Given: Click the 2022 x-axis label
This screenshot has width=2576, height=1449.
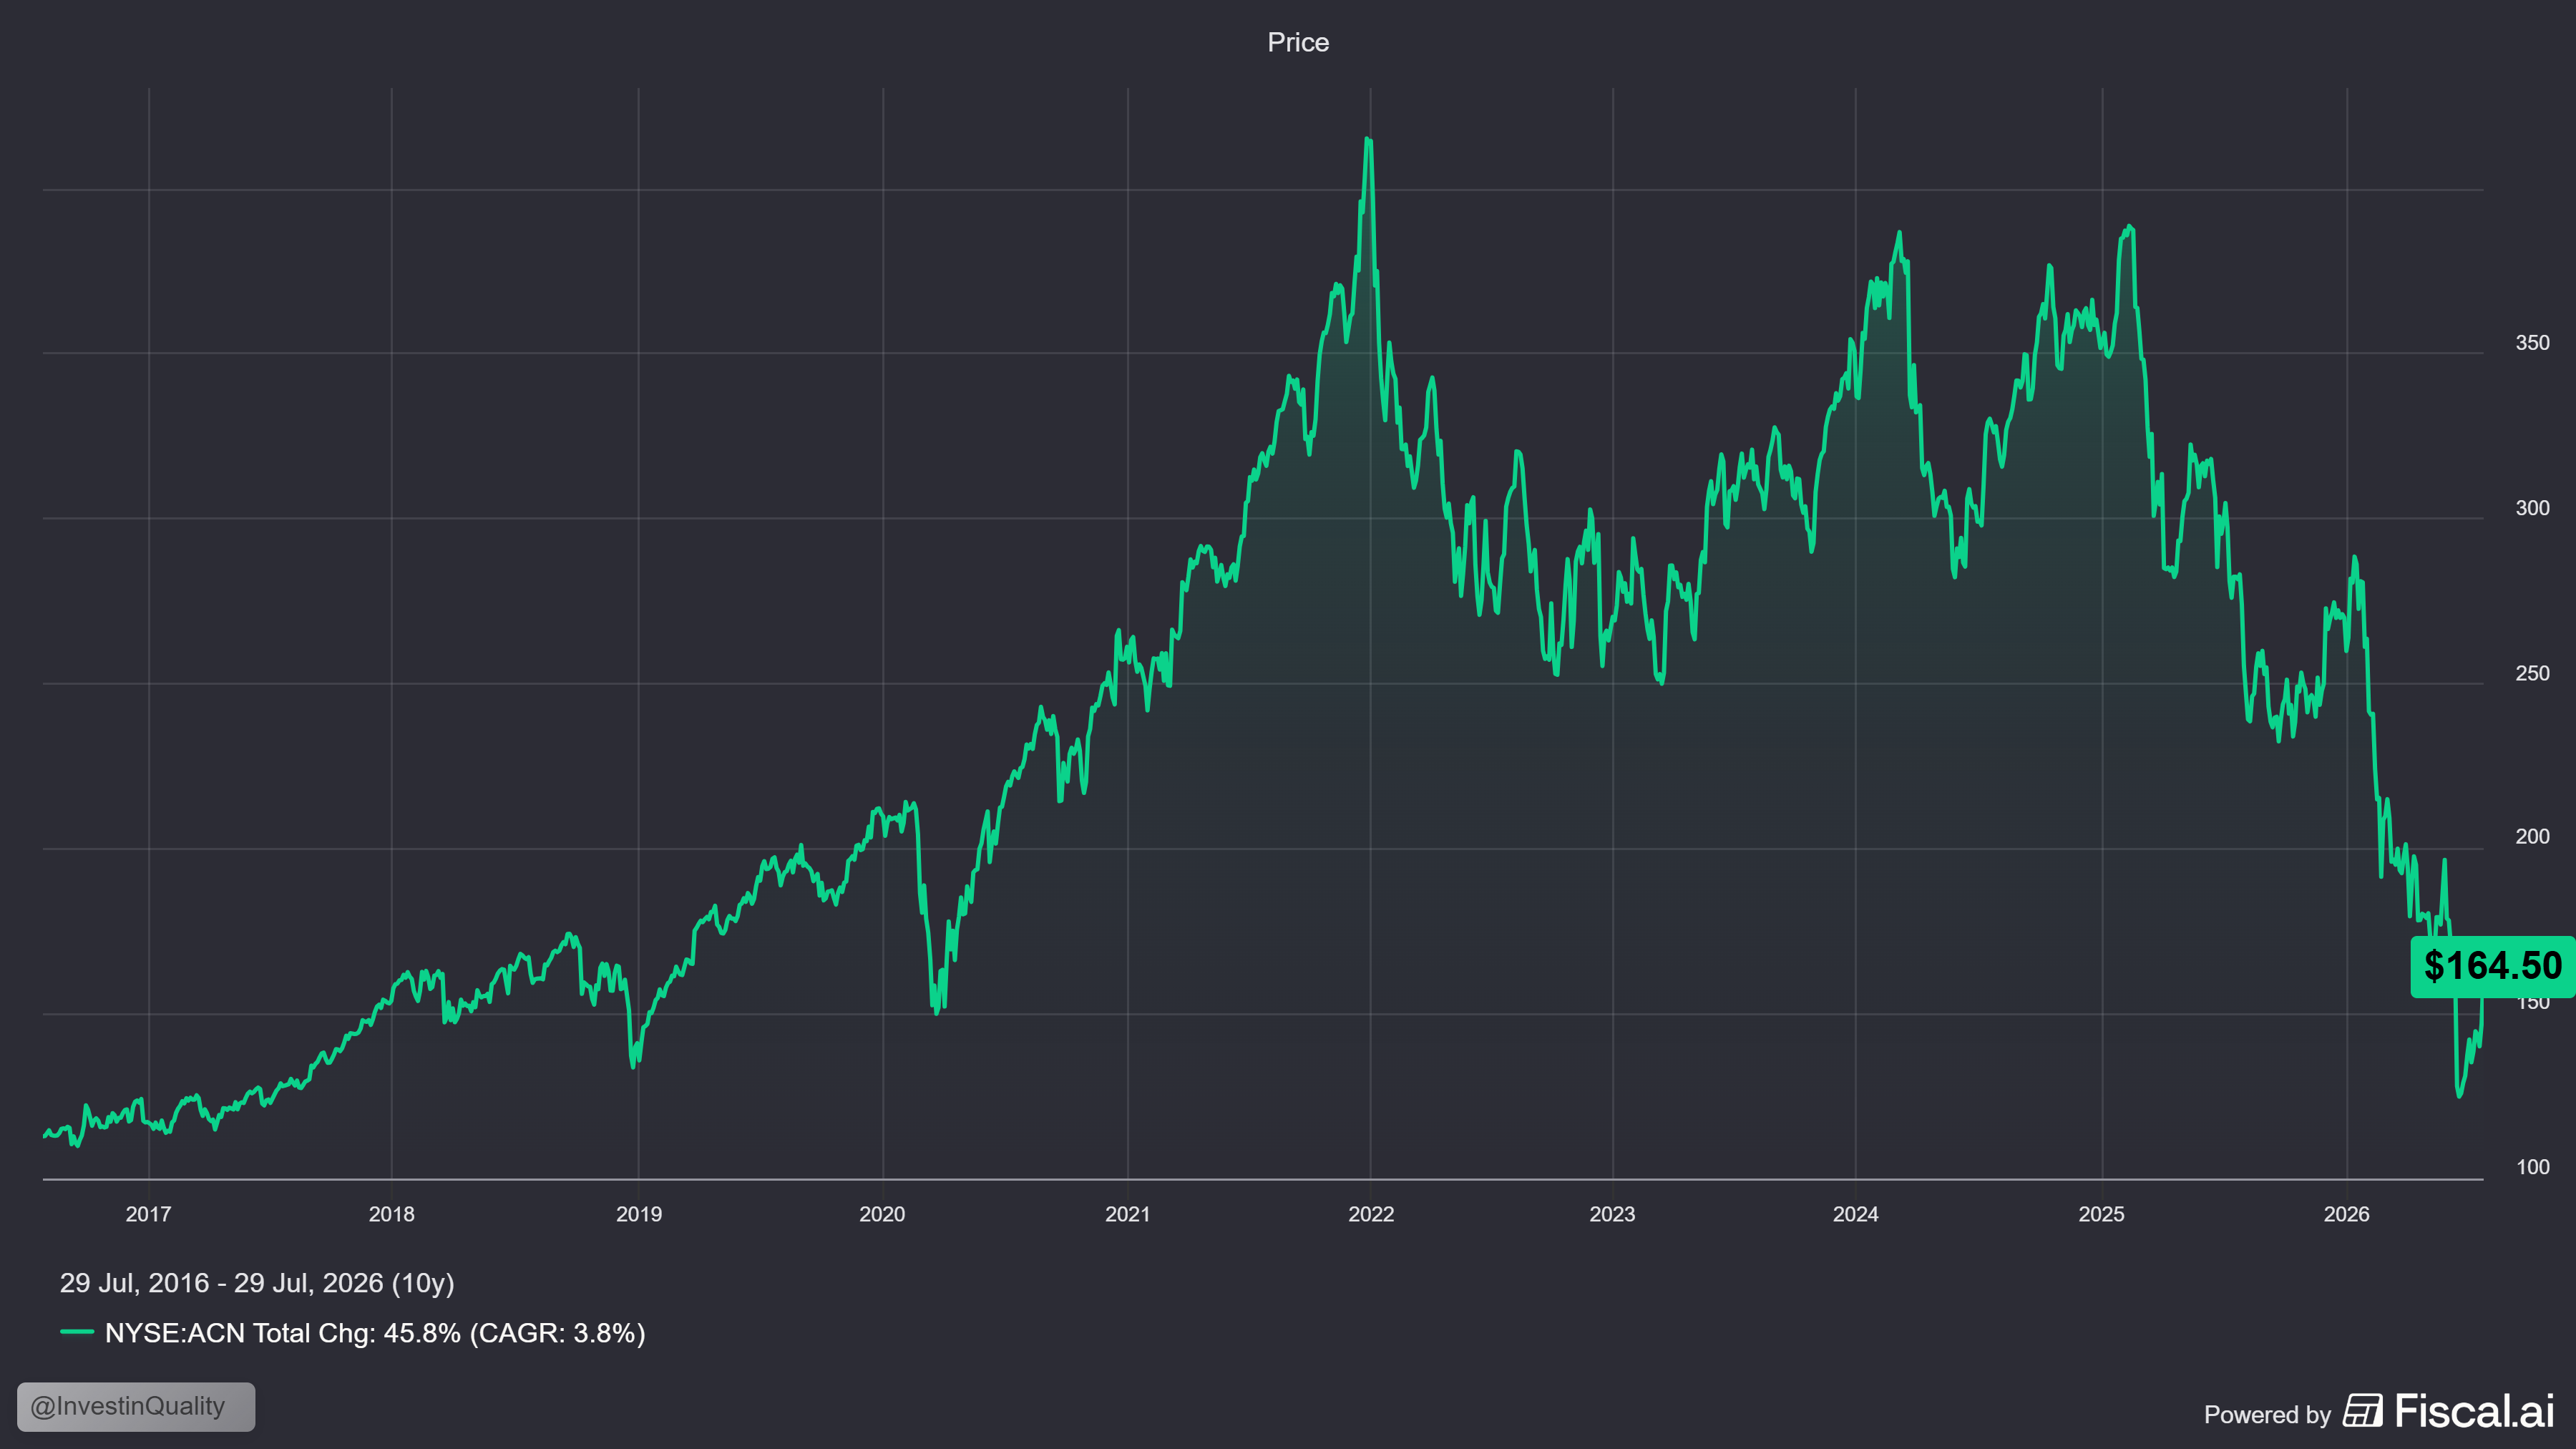Looking at the screenshot, I should tap(1371, 1214).
